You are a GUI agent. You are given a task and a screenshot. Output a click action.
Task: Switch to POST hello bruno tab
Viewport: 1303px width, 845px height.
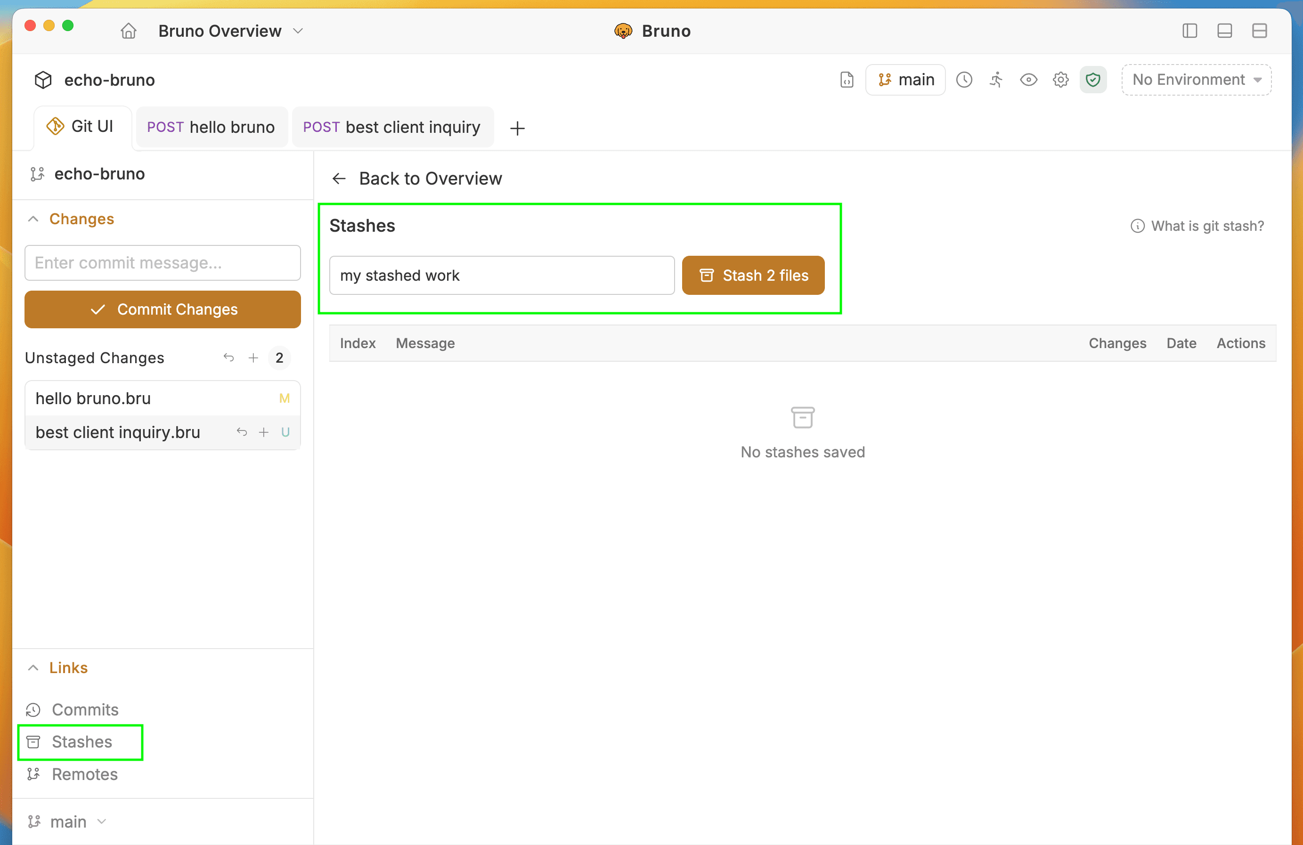point(212,127)
